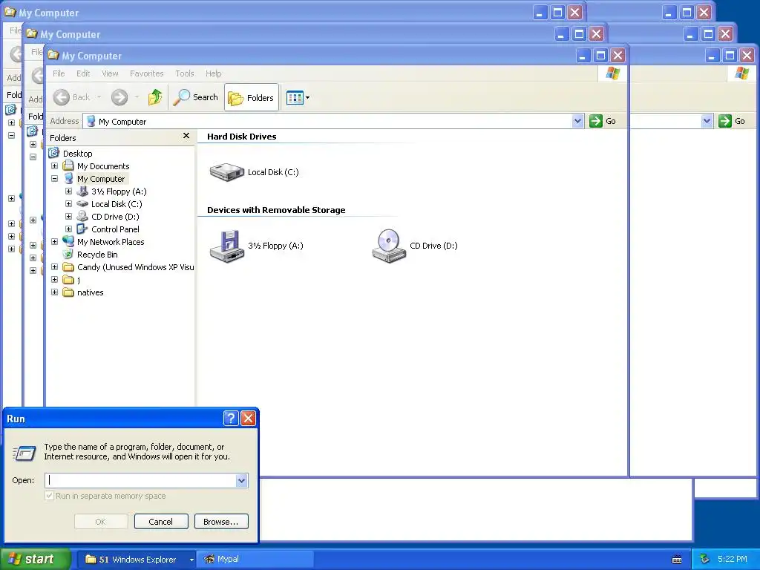Viewport: 760px width, 570px height.
Task: Select Desktop in the folder tree
Action: click(77, 154)
